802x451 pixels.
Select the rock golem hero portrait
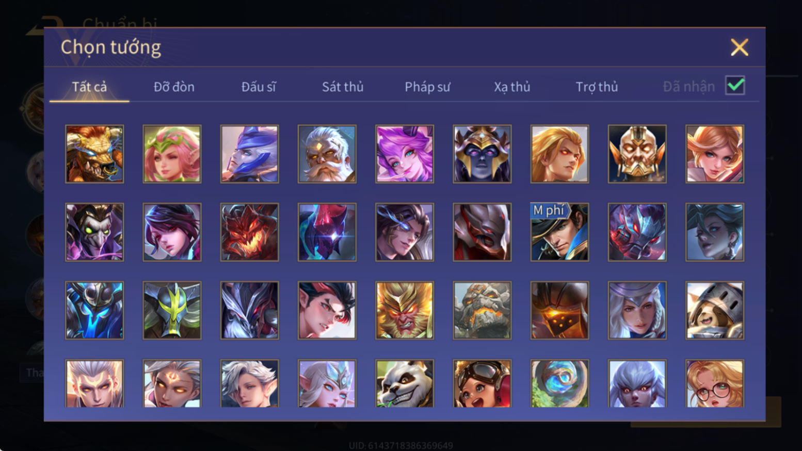[x=482, y=310]
